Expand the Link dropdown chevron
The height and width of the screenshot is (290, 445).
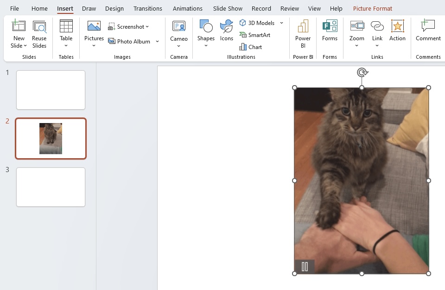[x=377, y=46]
